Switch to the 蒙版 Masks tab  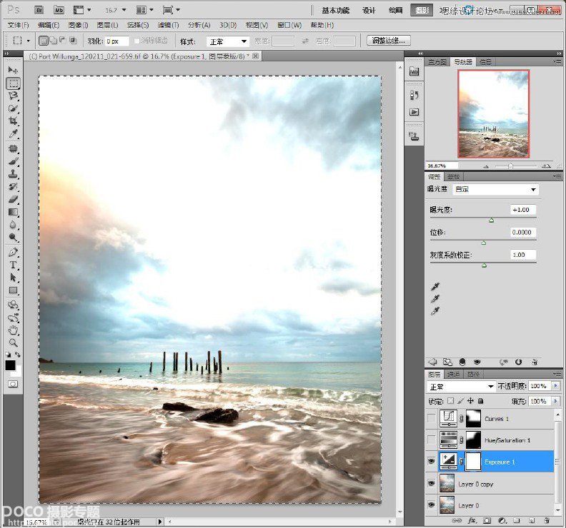(453, 177)
